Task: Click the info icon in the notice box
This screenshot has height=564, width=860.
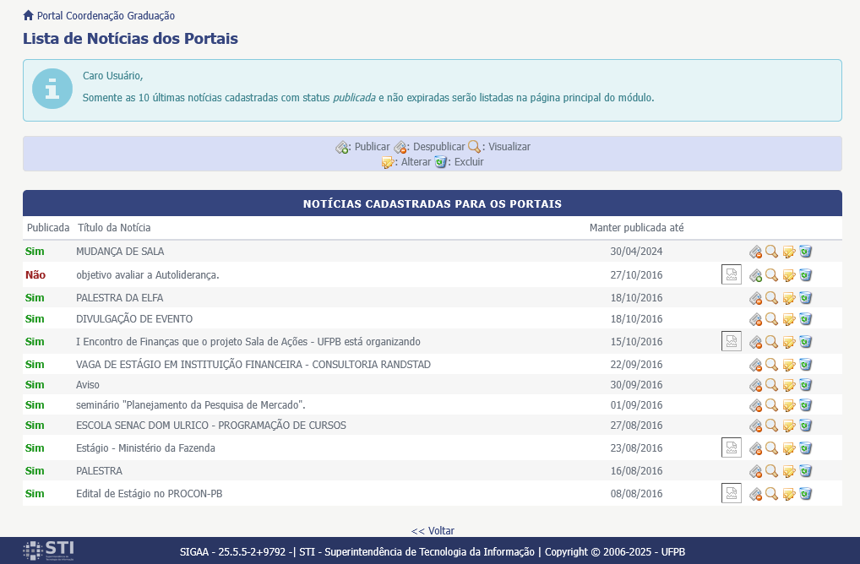Action: [52, 89]
